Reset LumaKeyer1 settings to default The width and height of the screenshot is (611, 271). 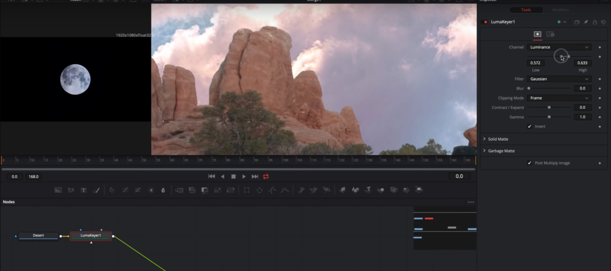(604, 22)
